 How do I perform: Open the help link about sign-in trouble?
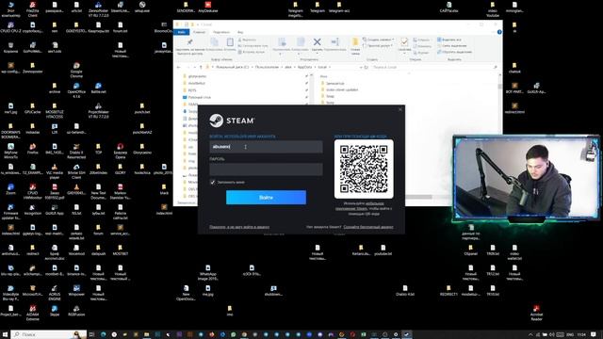[239, 227]
